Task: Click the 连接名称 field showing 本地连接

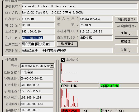Action: coord(37,72)
